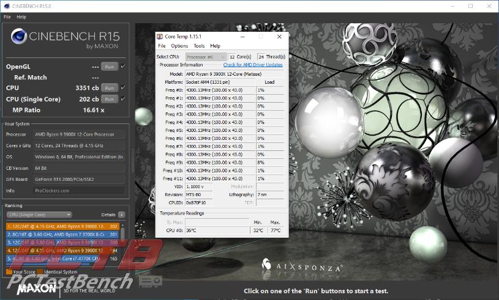Click Platform field Socket AM4

220,82
